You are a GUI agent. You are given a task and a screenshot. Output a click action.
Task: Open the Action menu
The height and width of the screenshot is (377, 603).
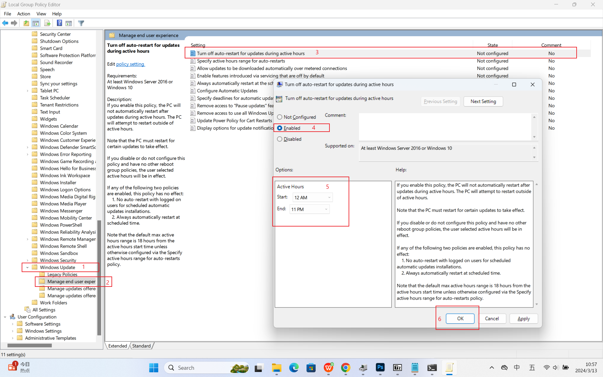24,14
